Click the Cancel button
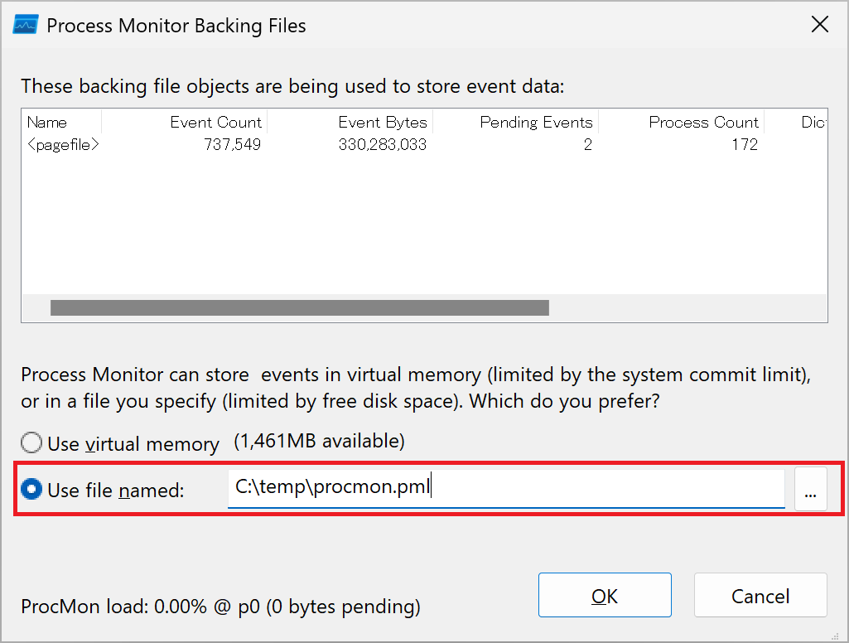The height and width of the screenshot is (643, 849). tap(760, 595)
